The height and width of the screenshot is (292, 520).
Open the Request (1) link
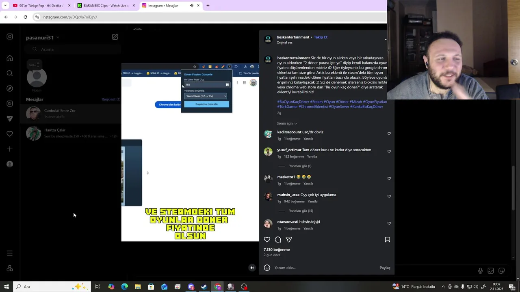coord(111,99)
